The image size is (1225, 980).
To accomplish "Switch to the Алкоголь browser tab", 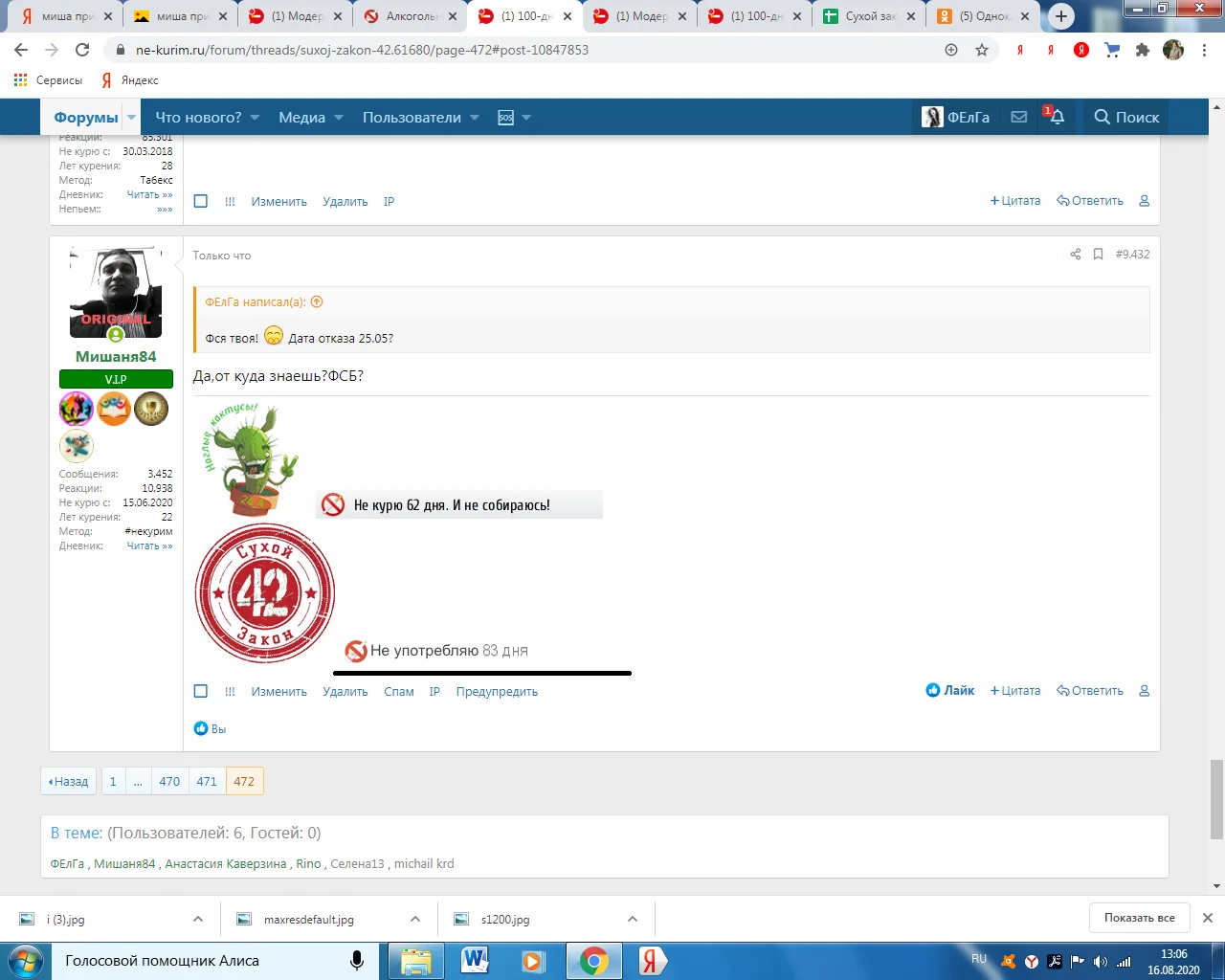I will coord(410,16).
